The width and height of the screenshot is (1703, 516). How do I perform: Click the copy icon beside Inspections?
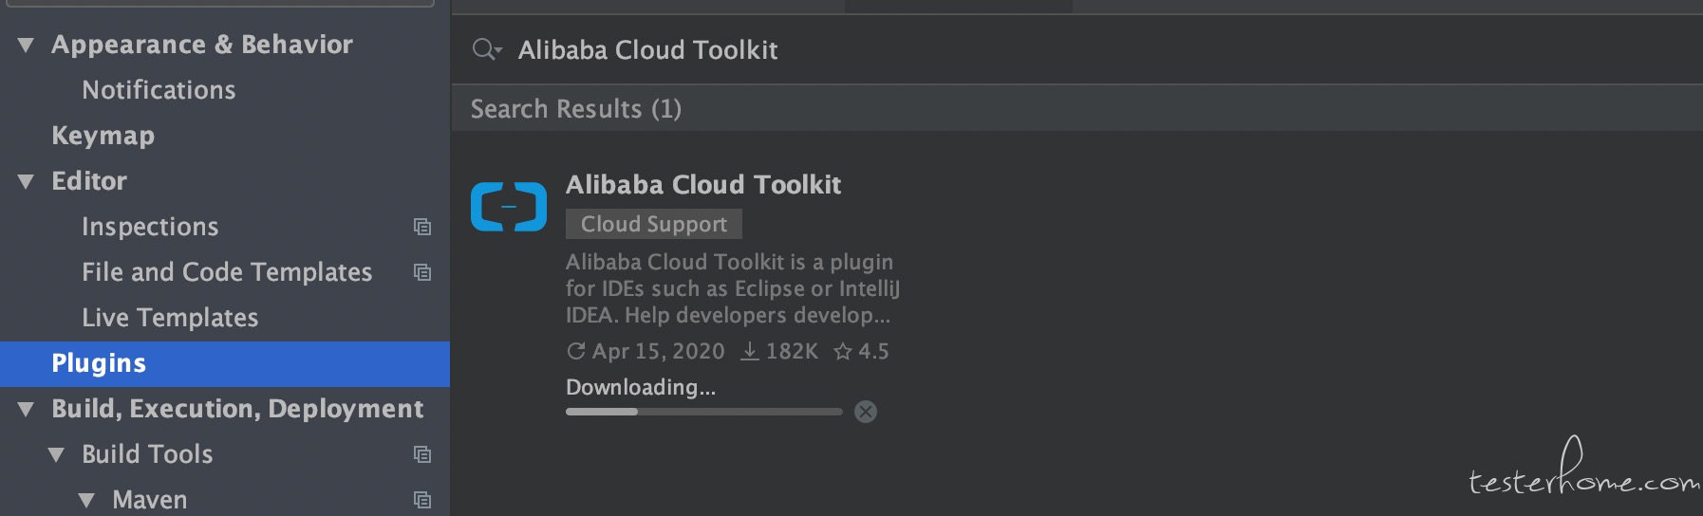(422, 227)
